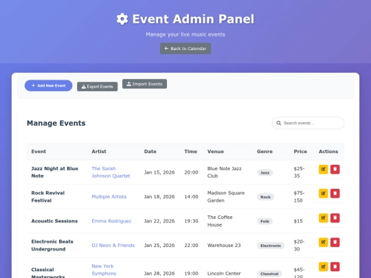Viewport: 371px width, 278px height.
Task: Select the Electronic Beats Underground title
Action: tap(52, 245)
